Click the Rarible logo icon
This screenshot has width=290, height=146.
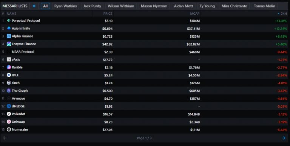9,67
